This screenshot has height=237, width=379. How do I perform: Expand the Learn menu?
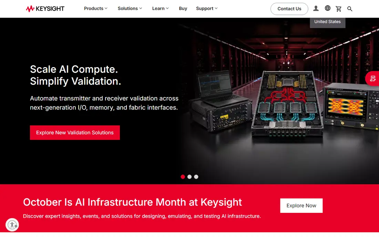coord(160,9)
